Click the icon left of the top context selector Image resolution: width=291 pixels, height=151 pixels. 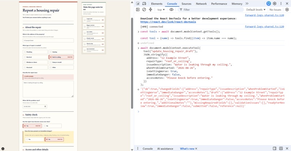pyautogui.click(x=151, y=9)
